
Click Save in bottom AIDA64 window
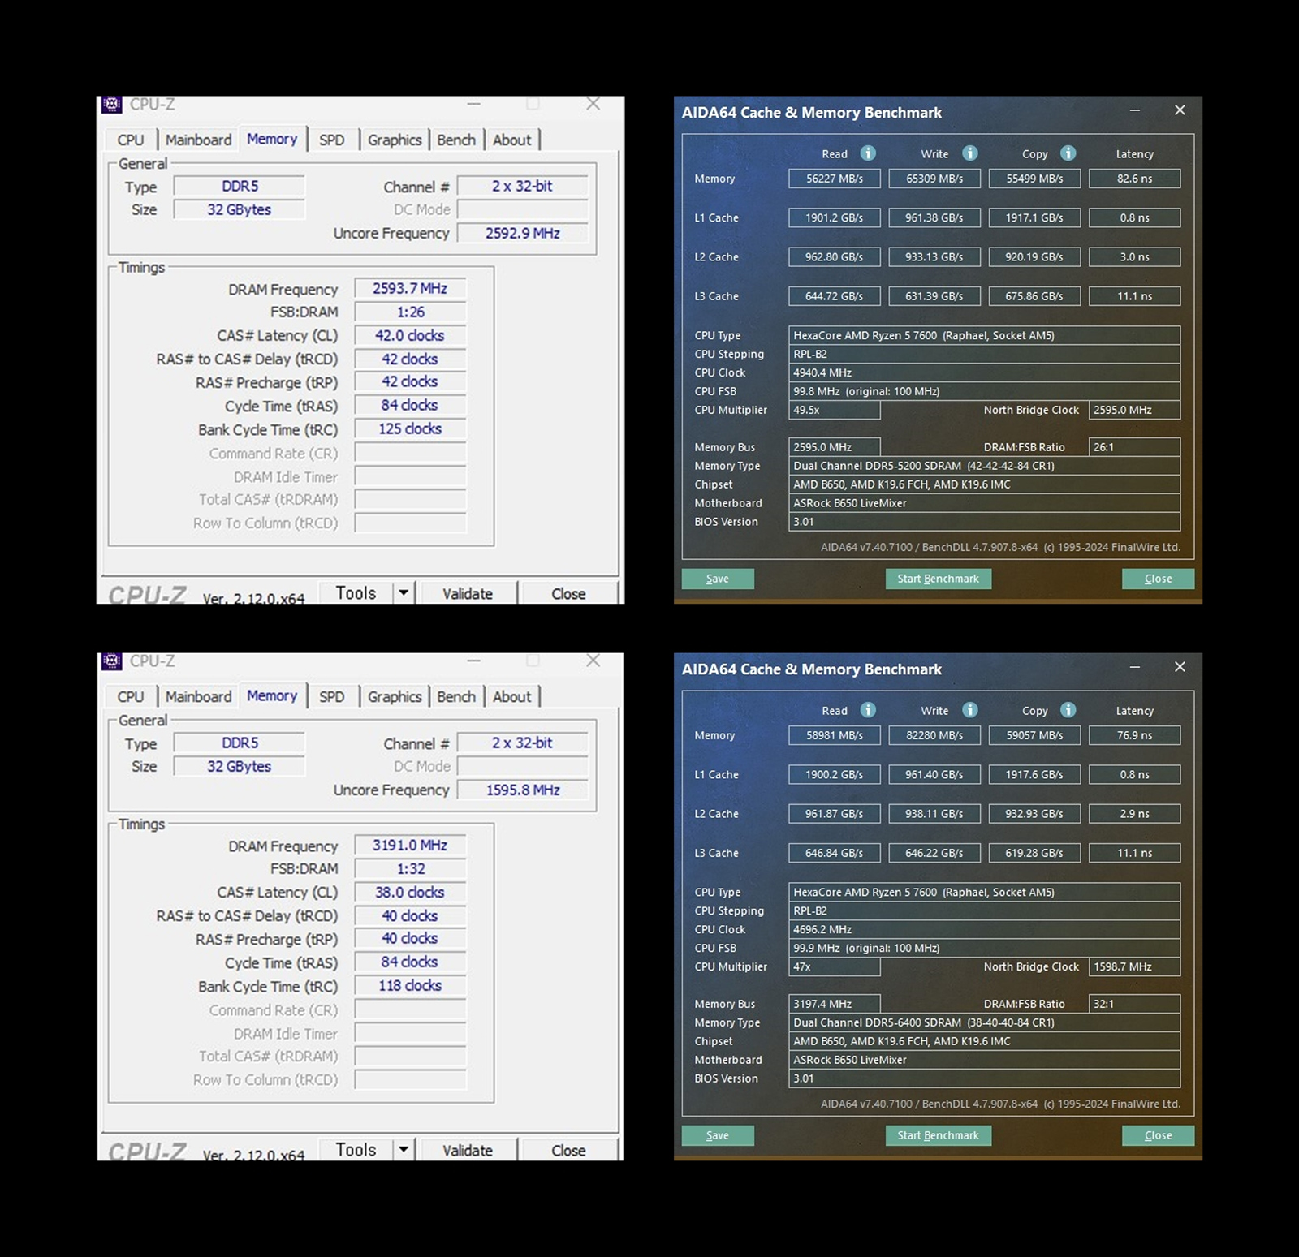718,1135
